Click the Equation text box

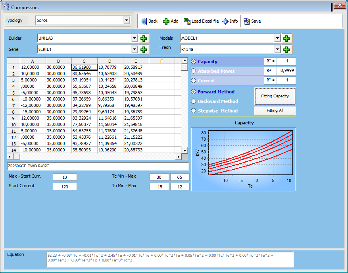pos(170,259)
